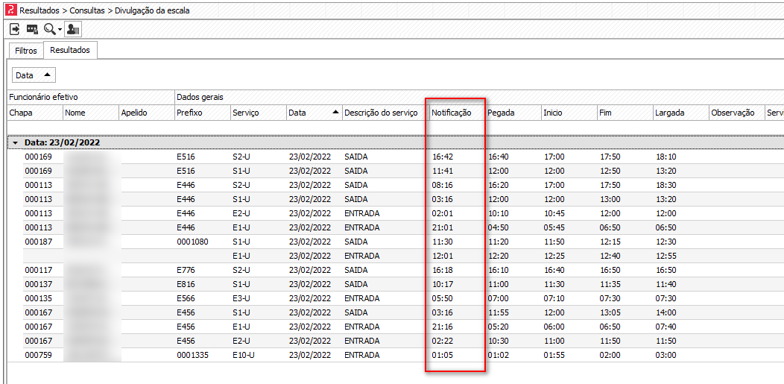Collapse the Data: 23/02/2022 group
This screenshot has width=784, height=384.
tap(15, 142)
